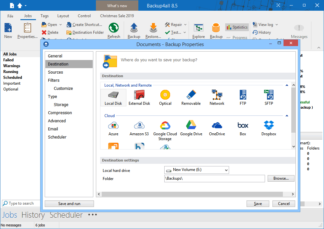Open the General properties page

pyautogui.click(x=69, y=56)
